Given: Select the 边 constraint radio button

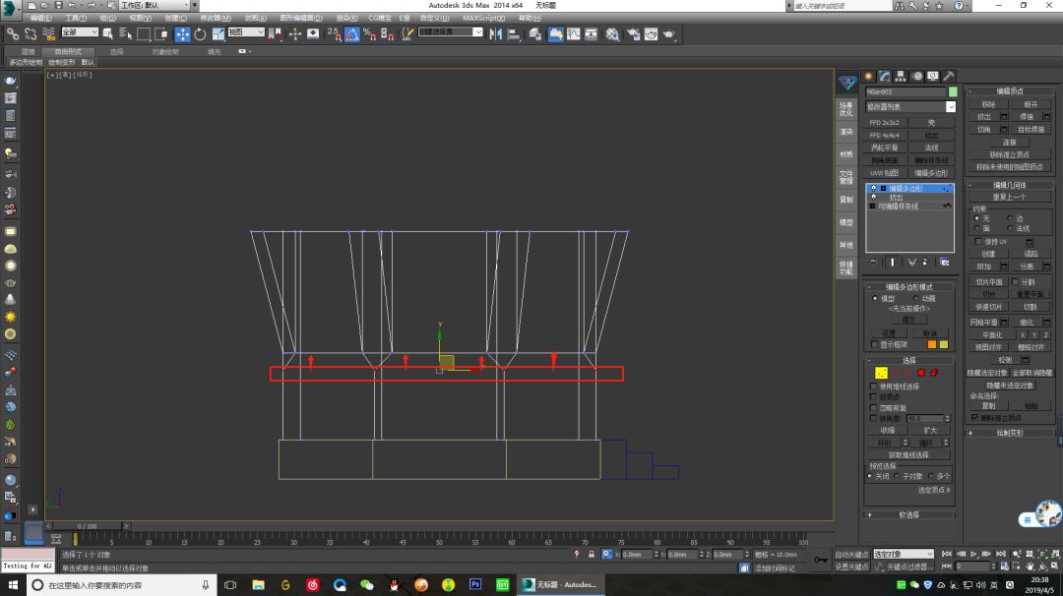Looking at the screenshot, I should click(x=1010, y=218).
